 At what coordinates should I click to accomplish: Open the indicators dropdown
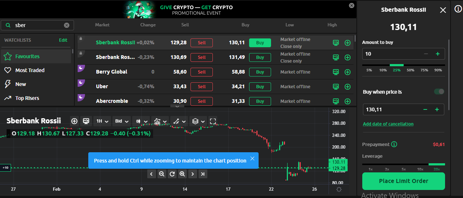point(161,121)
